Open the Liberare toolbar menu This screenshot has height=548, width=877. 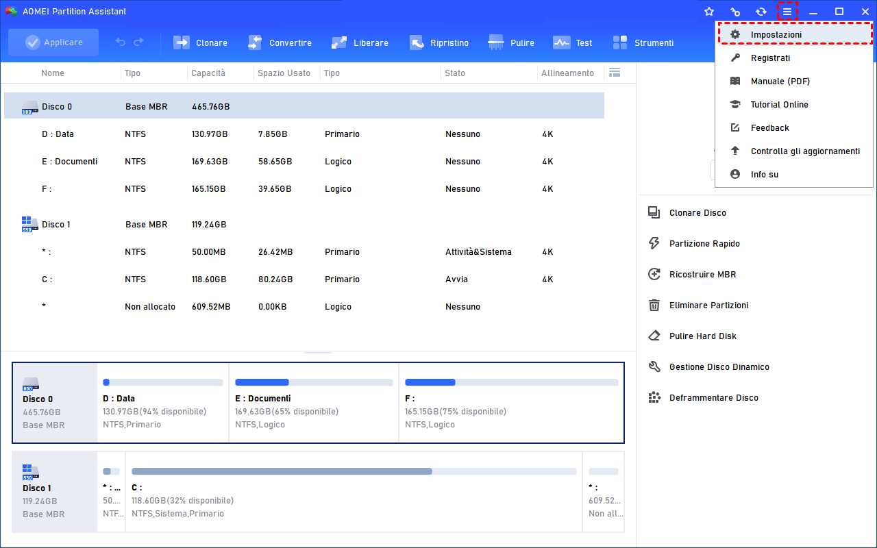click(x=360, y=42)
